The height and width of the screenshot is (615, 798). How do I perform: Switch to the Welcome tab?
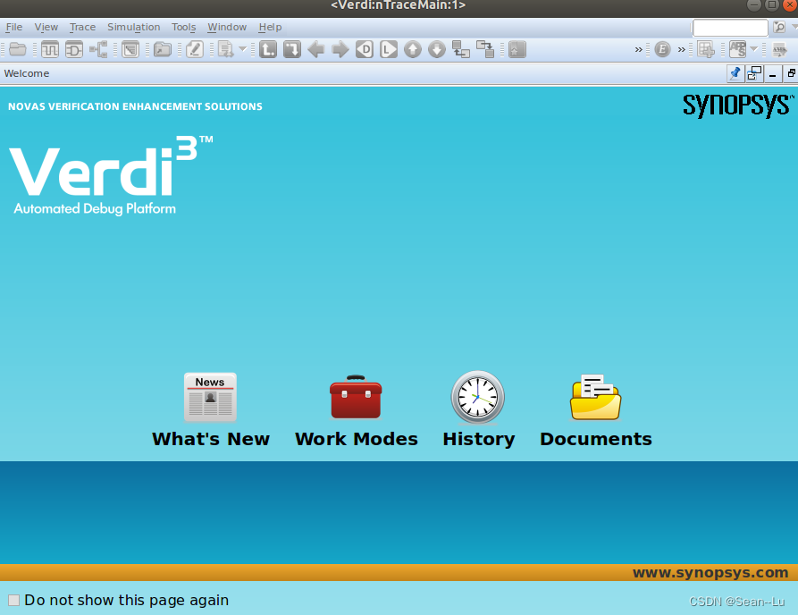26,73
